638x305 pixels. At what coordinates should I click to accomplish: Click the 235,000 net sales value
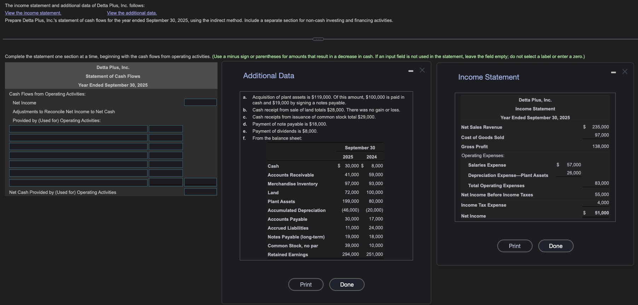601,127
